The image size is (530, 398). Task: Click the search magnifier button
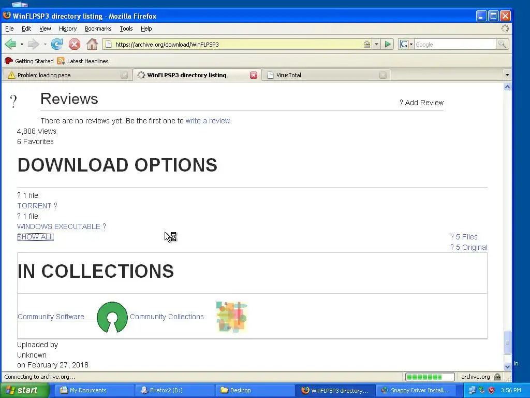(x=502, y=45)
